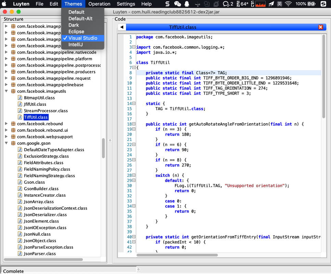Open the Edit menu

tap(54, 4)
